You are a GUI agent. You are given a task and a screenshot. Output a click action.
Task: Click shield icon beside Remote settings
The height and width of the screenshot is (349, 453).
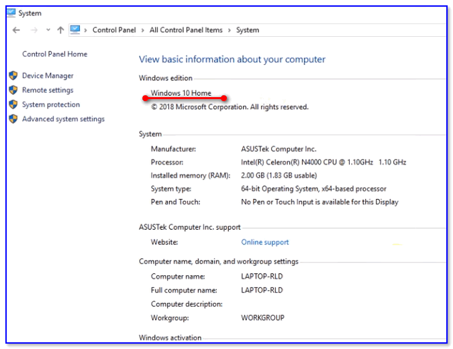tap(13, 90)
